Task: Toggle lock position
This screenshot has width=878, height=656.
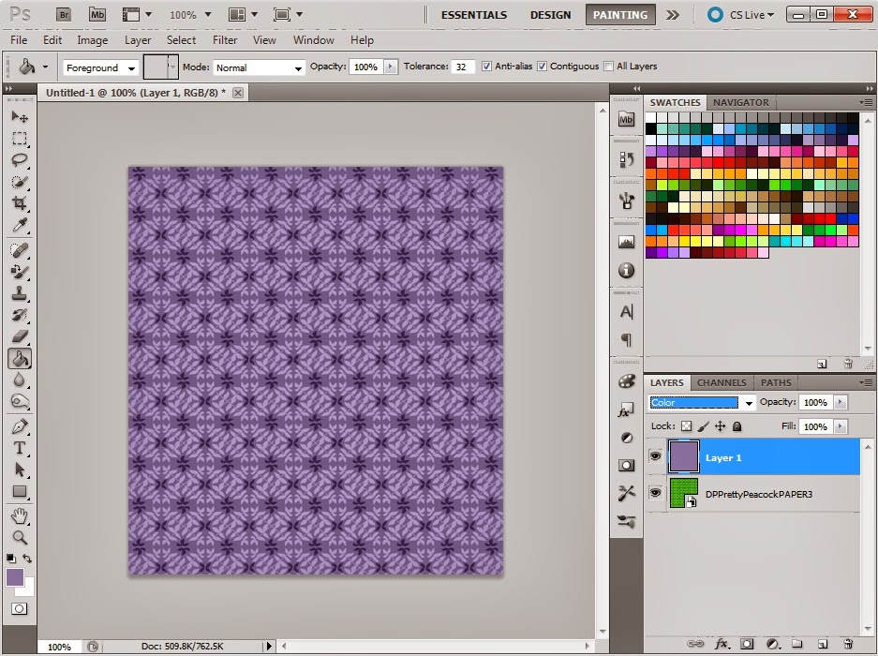Action: [720, 426]
